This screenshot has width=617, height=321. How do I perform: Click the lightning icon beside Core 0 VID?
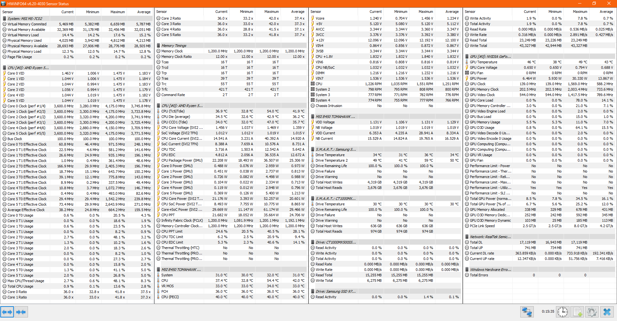(4, 73)
